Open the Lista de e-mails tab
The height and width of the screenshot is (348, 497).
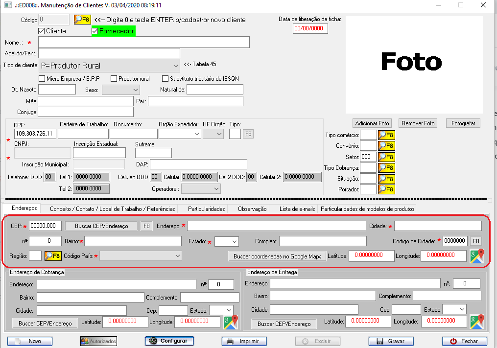point(297,209)
